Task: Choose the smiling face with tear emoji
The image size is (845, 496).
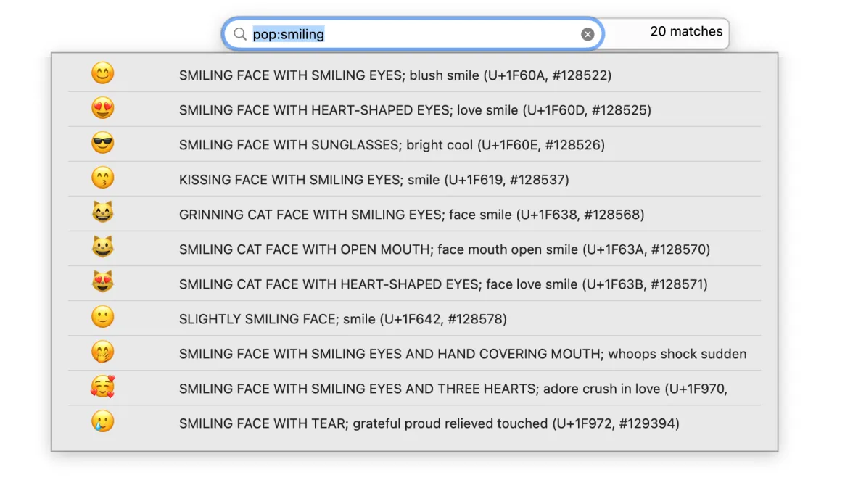Action: point(103,422)
